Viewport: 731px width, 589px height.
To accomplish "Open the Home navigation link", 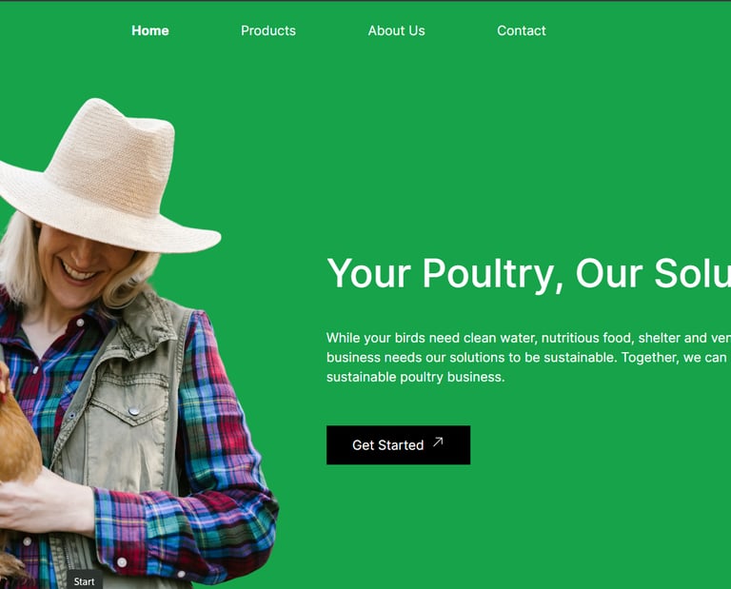I will click(150, 30).
